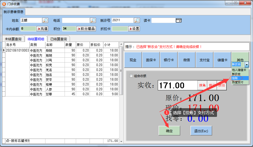The width and height of the screenshot is (253, 147).
Task: Click the 折扣卡 field
Action: coord(120,29)
